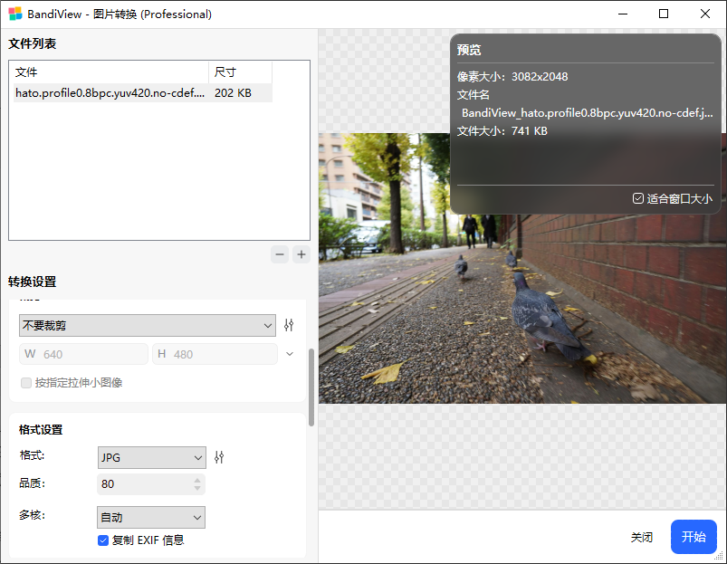This screenshot has height=564, width=727.
Task: Toggle 按指定拉伸小图像 checkbox
Action: point(26,383)
